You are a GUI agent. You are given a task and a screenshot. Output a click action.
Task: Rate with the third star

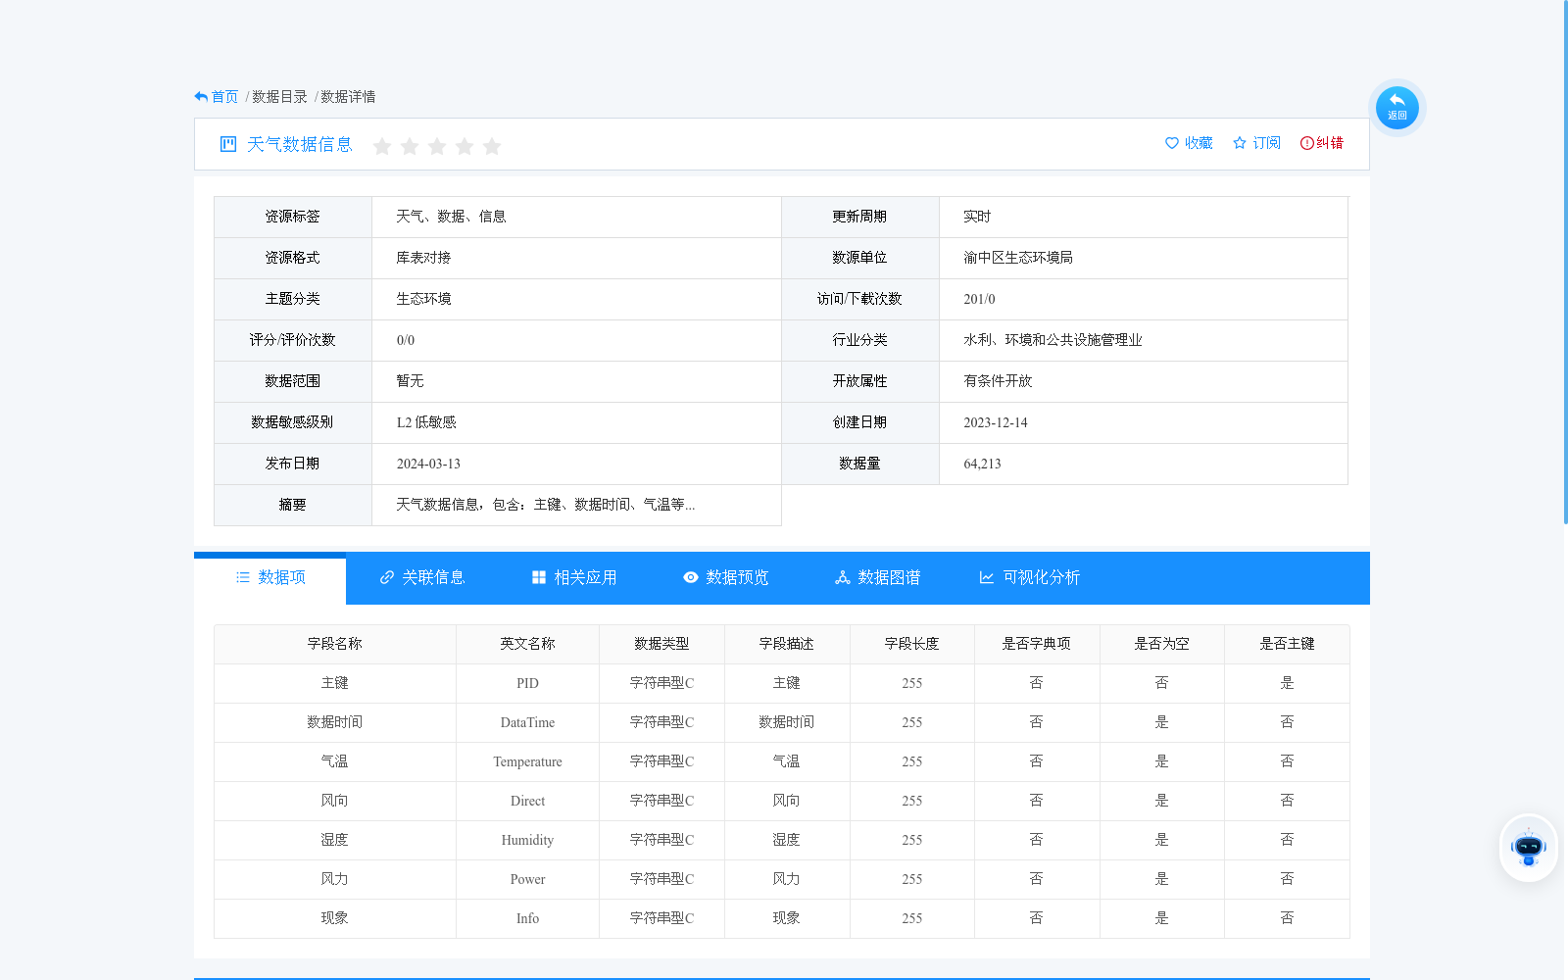[437, 146]
